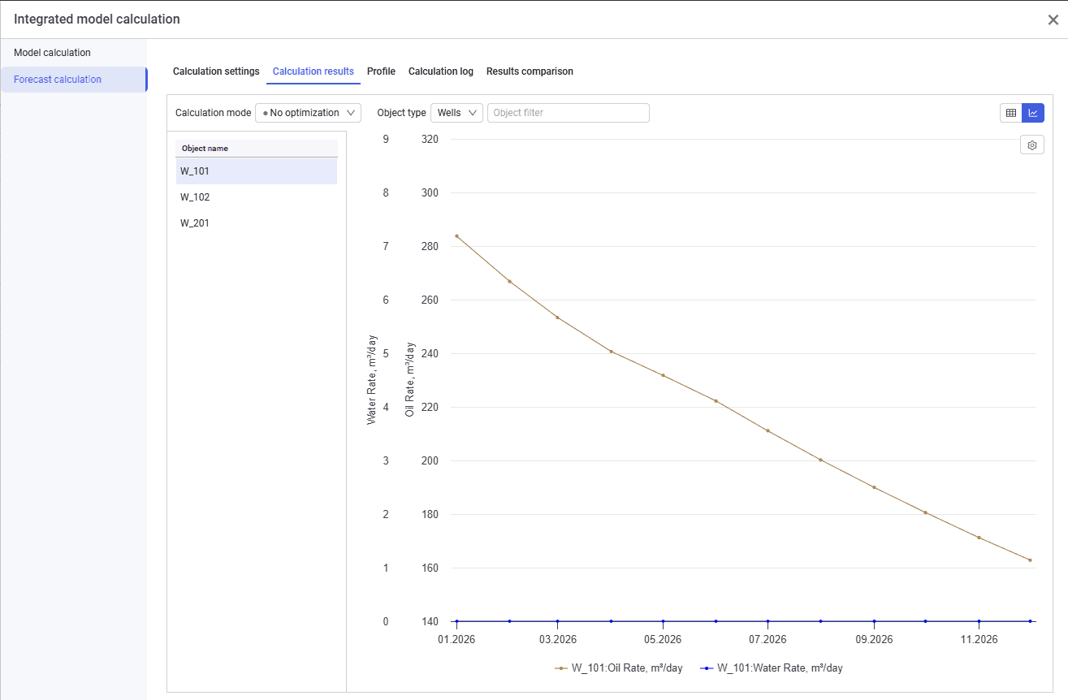Image resolution: width=1068 pixels, height=700 pixels.
Task: Click the Calculation mode label
Action: coord(213,113)
